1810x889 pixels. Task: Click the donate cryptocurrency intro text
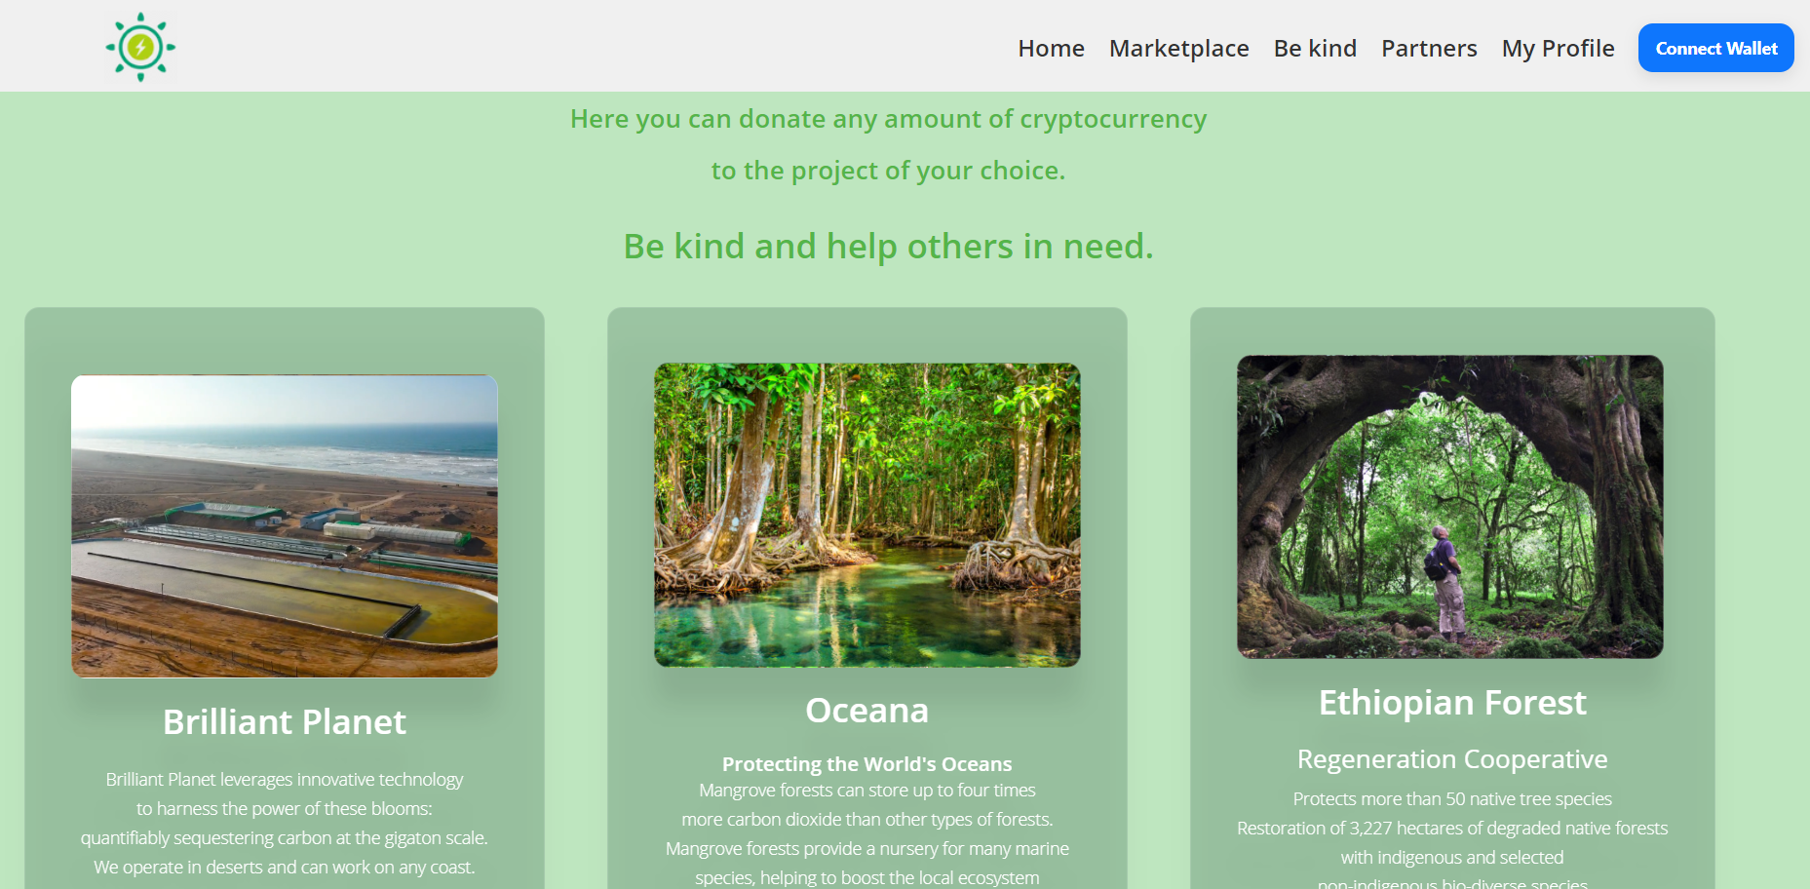888,144
